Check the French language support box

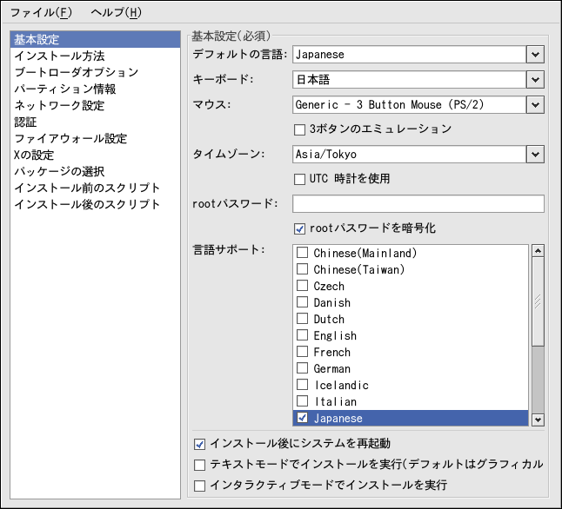click(x=303, y=353)
